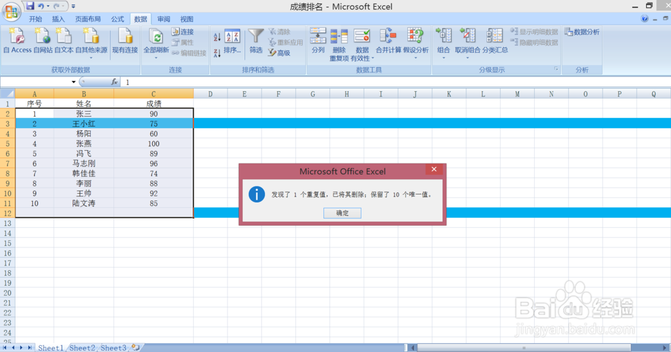Select cell containing 马志刚
671x352 pixels.
(84, 164)
